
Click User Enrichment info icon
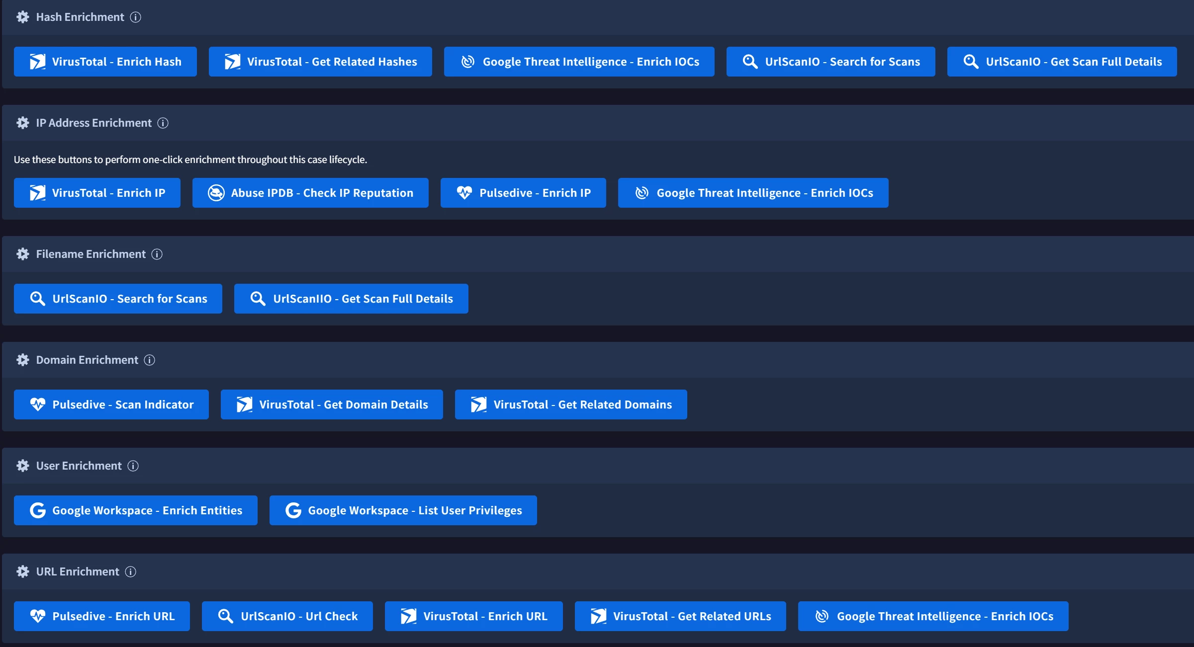coord(133,466)
